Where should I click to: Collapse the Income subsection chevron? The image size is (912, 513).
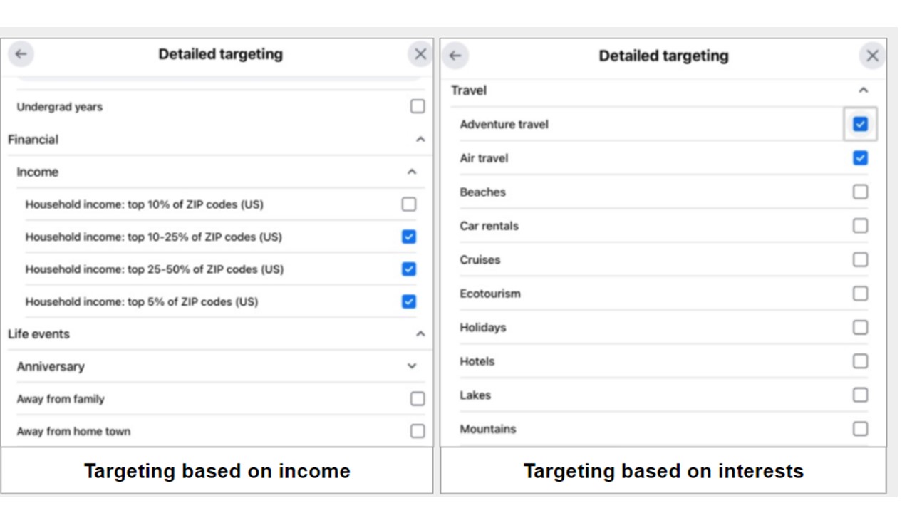click(412, 172)
